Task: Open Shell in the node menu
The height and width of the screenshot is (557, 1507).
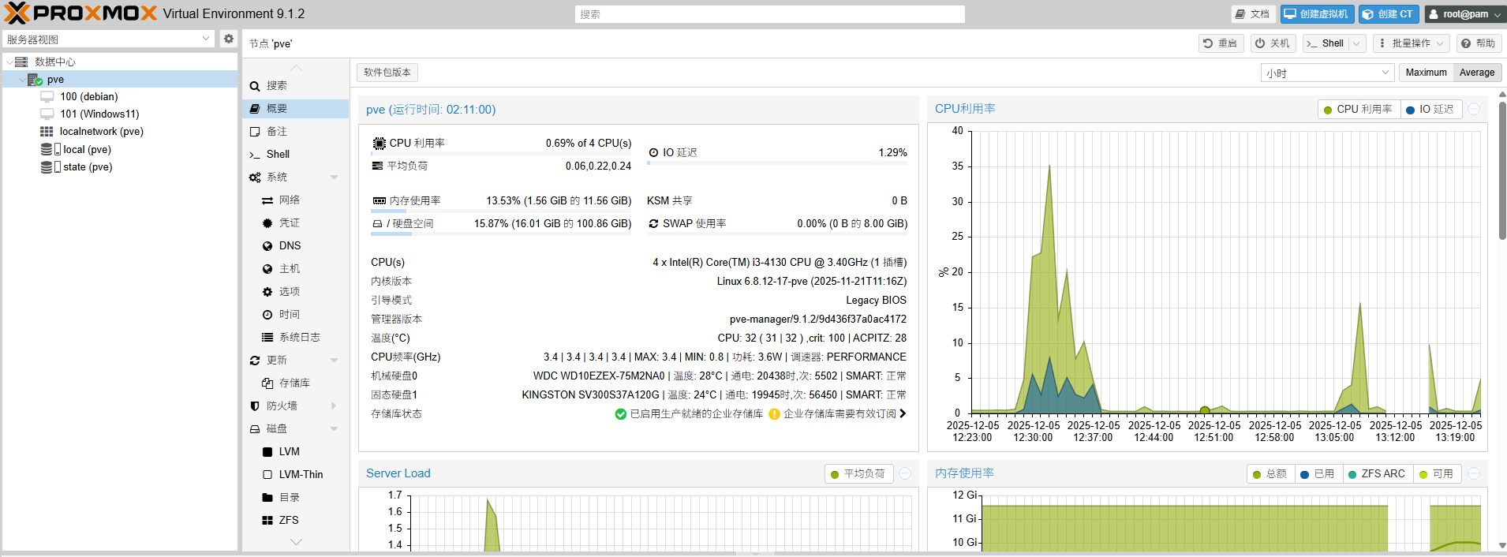Action: 296,154
